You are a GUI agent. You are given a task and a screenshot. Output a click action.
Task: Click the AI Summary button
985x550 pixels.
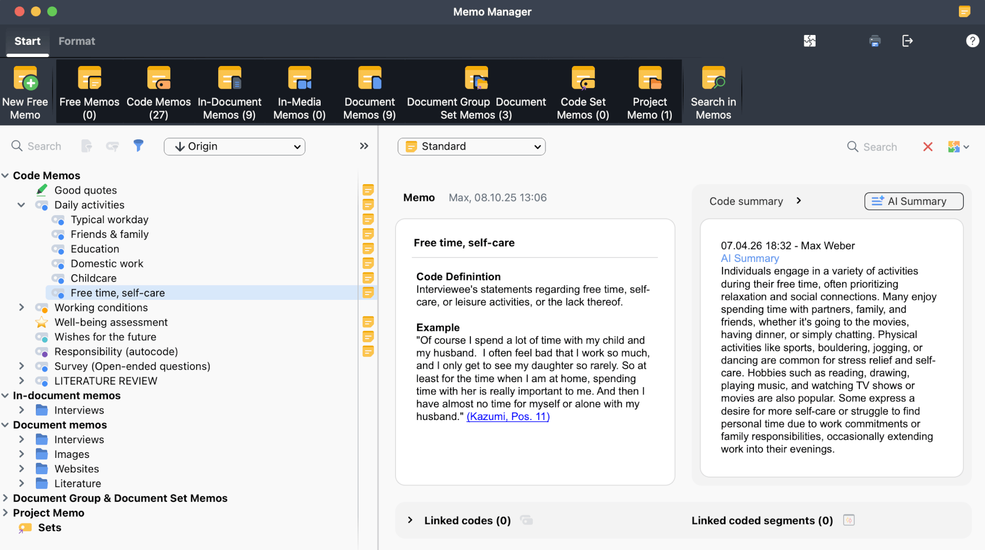tap(913, 201)
